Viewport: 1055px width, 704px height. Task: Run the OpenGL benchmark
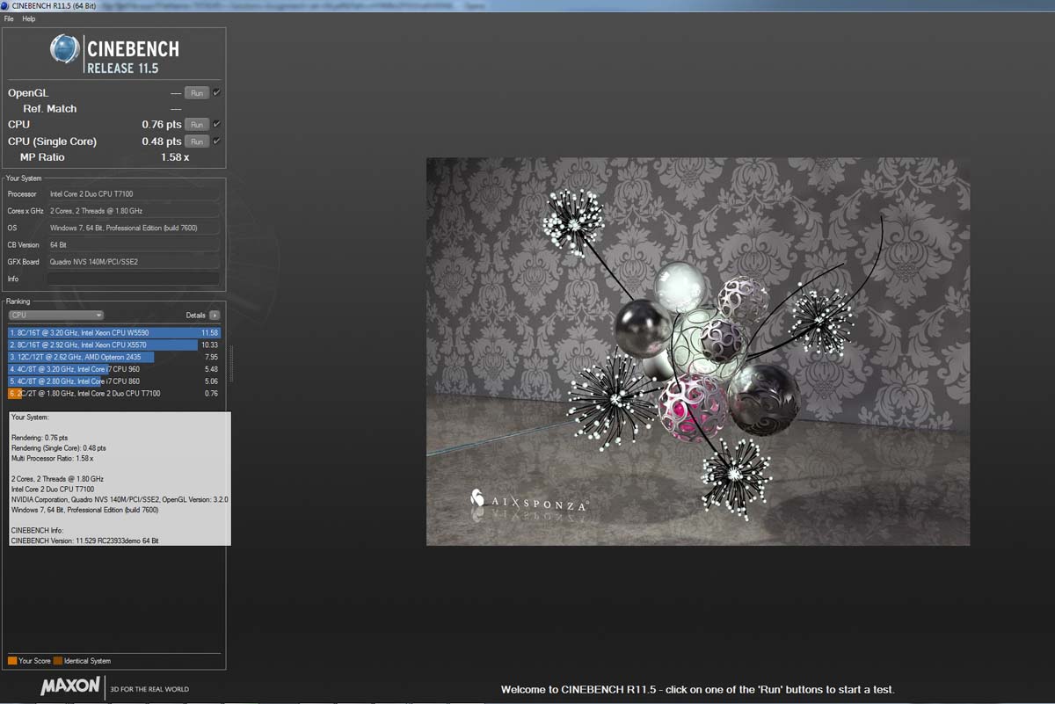[x=197, y=93]
